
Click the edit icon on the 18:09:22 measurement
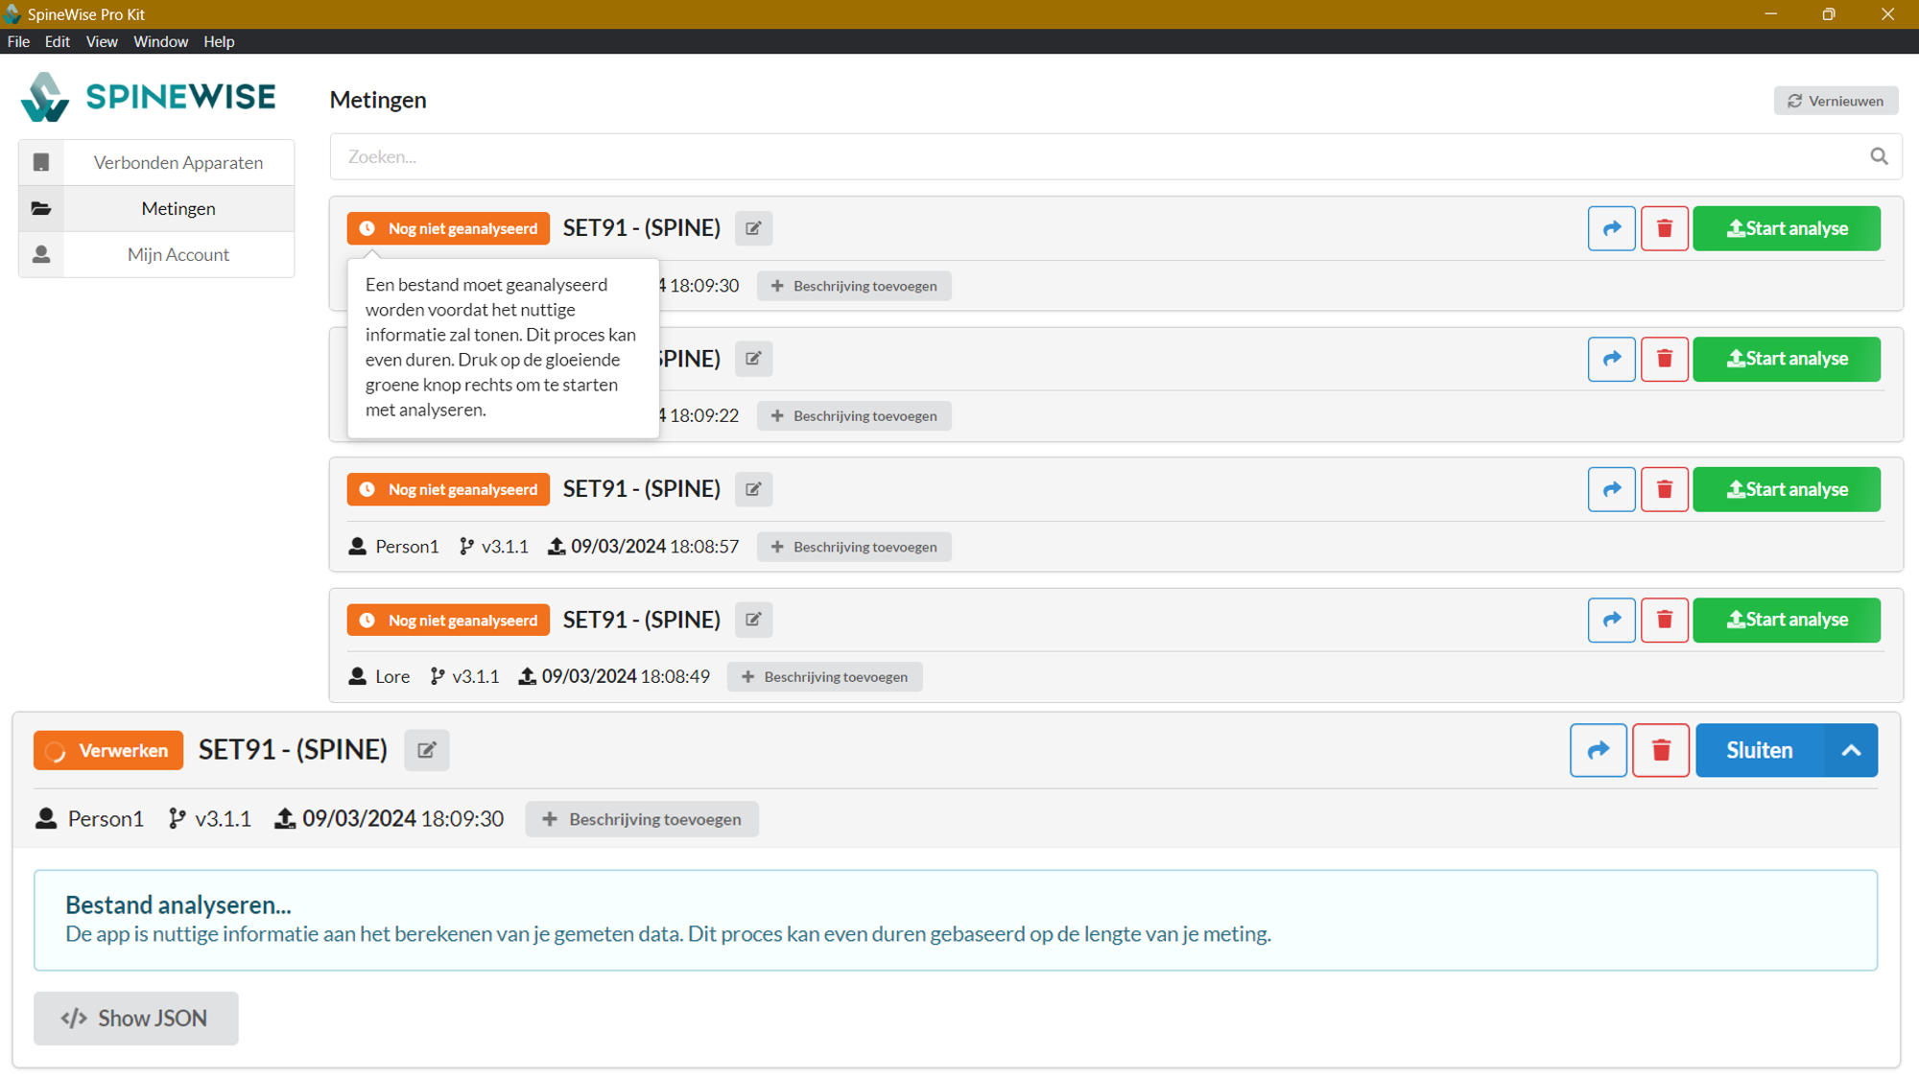(753, 359)
